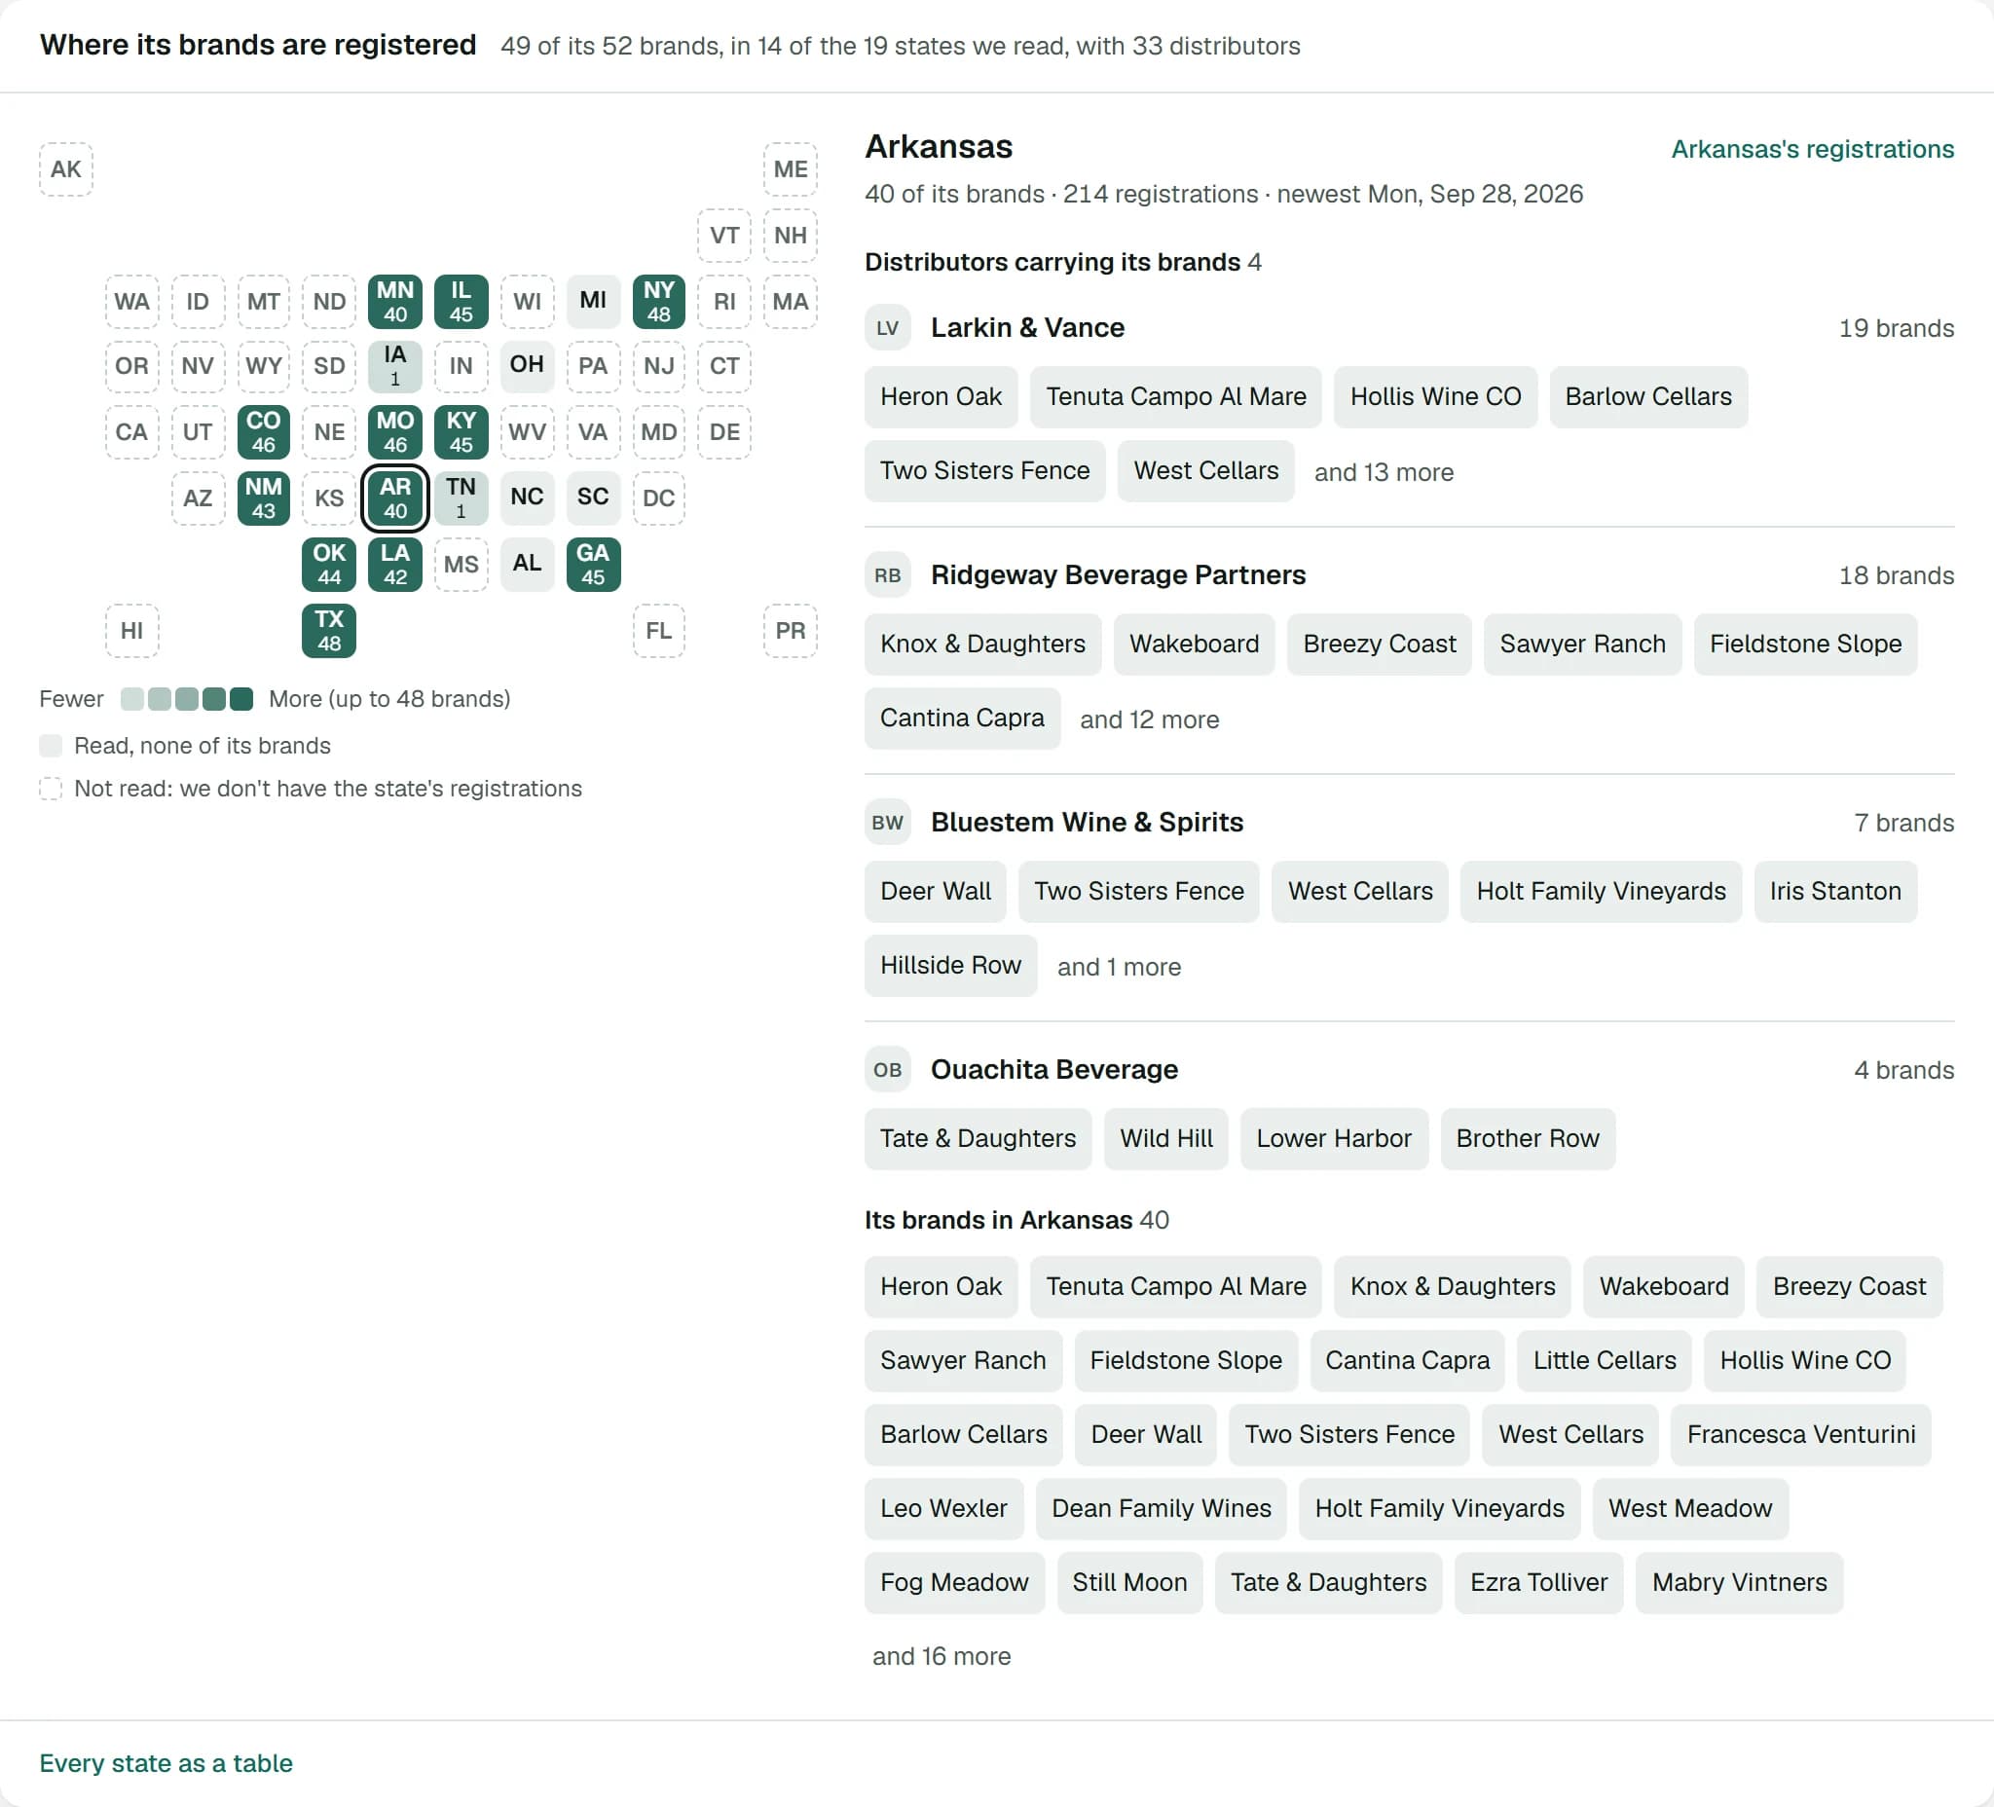Select the Ohio state tile
Viewport: 1994px width, 1807px height.
coord(527,366)
